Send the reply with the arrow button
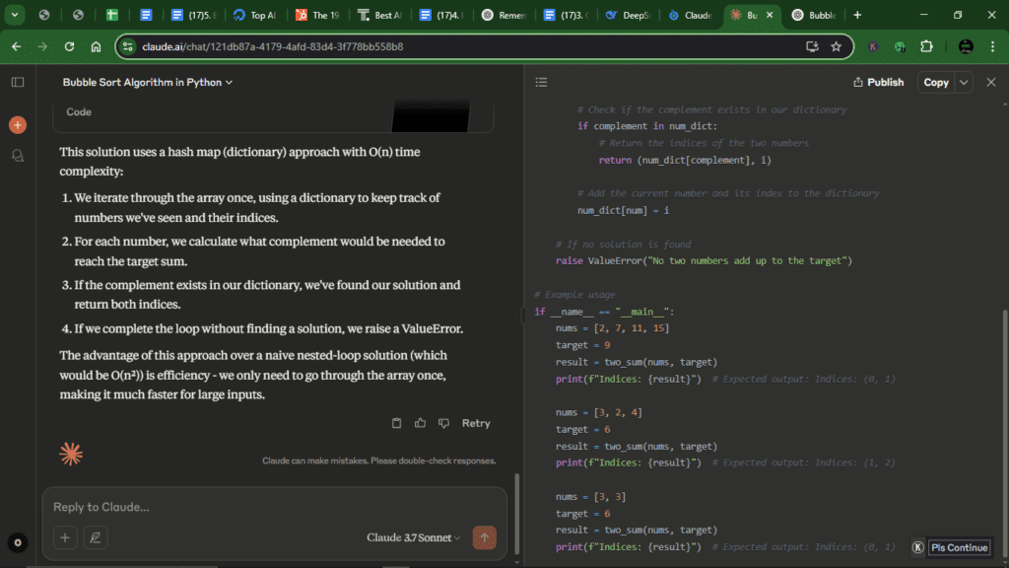This screenshot has height=568, width=1009. 484,537
